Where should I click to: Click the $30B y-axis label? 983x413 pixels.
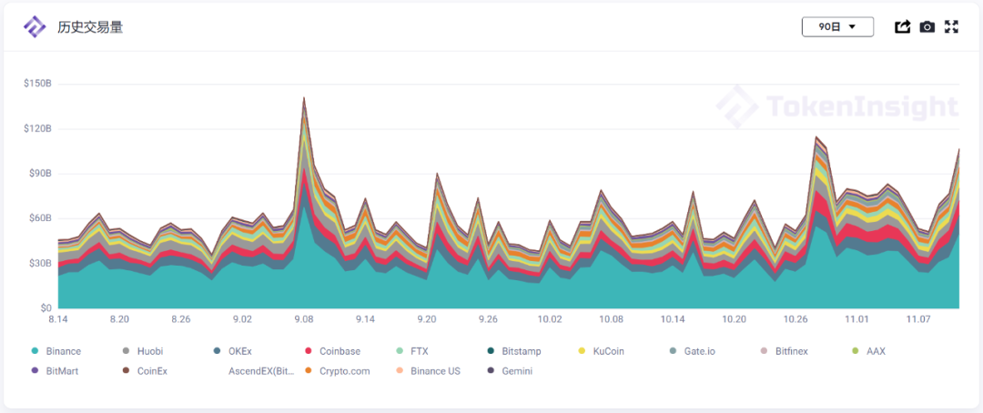click(39, 263)
